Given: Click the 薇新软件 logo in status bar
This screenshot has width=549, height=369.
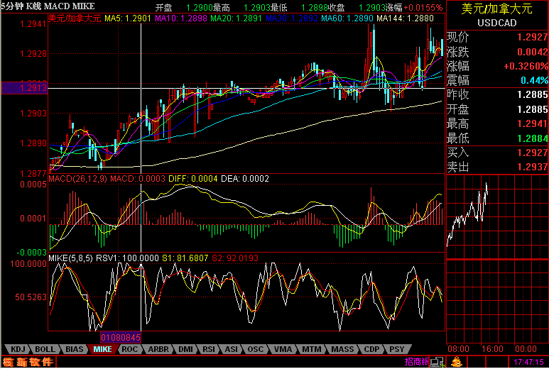Looking at the screenshot, I should pyautogui.click(x=28, y=362).
